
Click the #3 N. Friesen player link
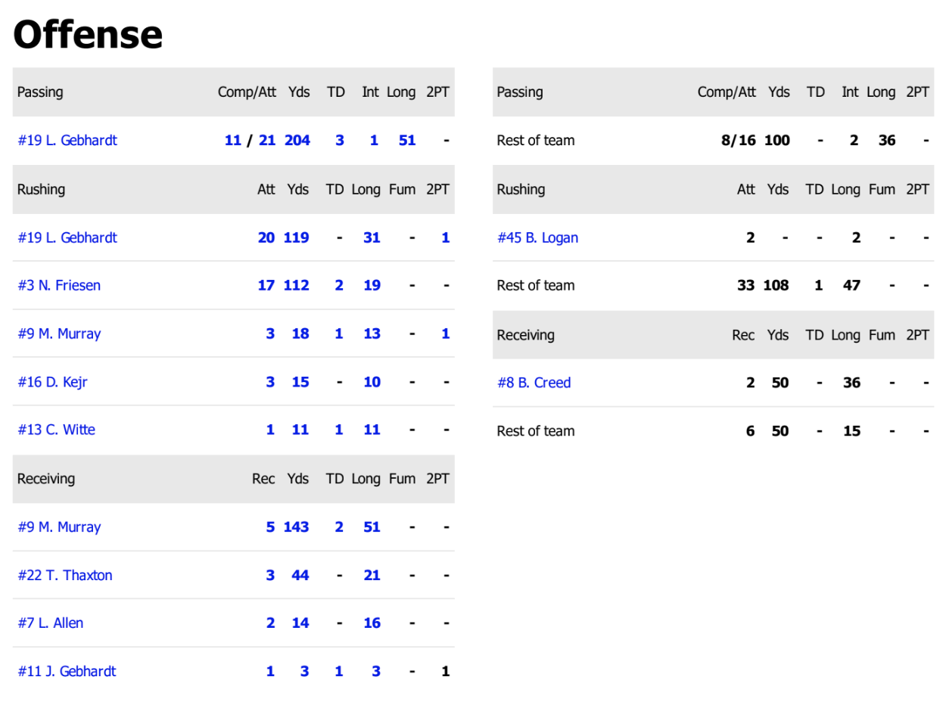59,285
